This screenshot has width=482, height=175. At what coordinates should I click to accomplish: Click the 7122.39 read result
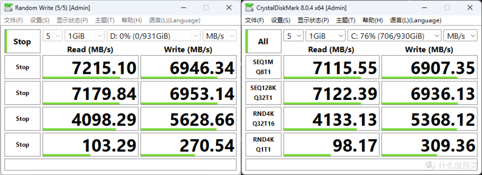coord(331,93)
